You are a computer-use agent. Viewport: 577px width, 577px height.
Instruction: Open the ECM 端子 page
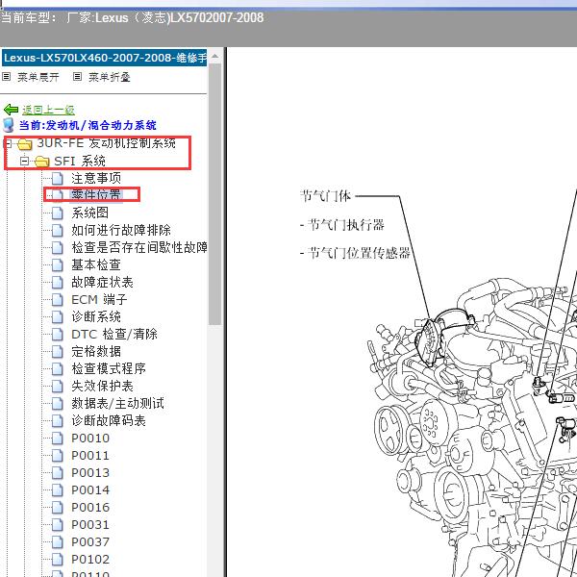[99, 299]
